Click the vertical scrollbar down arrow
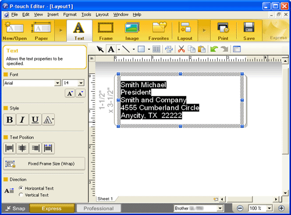This screenshot has height=215, width=291. point(285,193)
